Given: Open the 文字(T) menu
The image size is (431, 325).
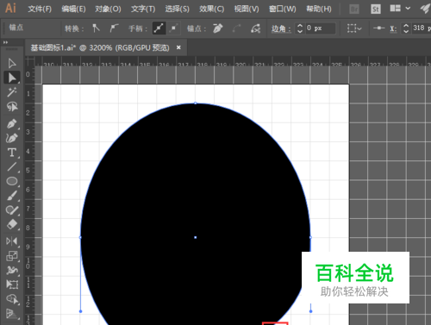Looking at the screenshot, I should tap(143, 9).
